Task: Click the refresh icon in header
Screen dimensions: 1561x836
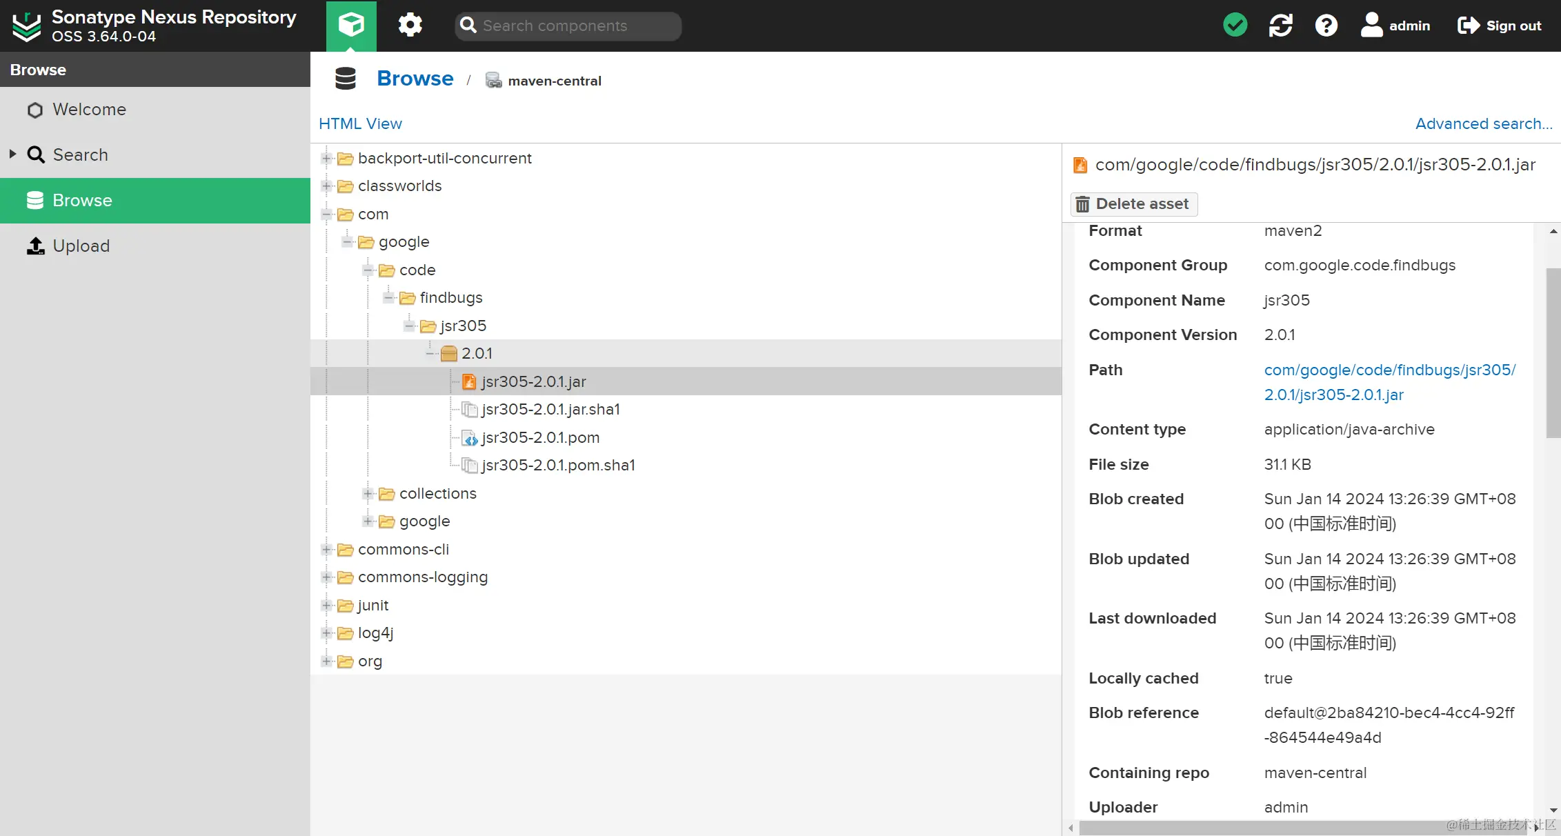Action: pyautogui.click(x=1280, y=26)
